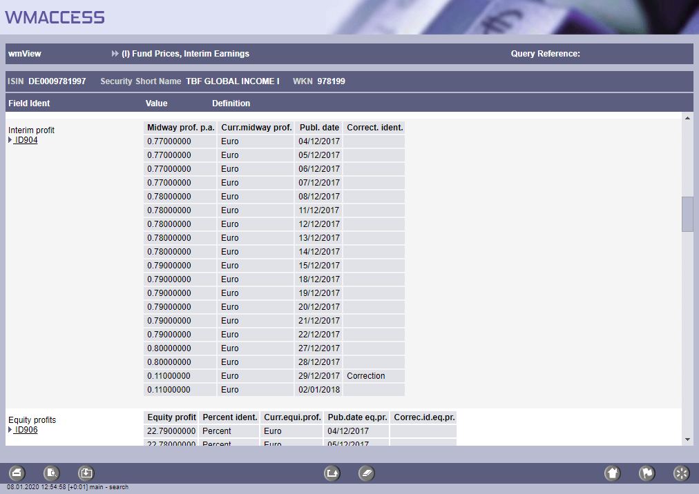The image size is (699, 494).
Task: Open the ID906 link under Equity profits
Action: click(x=26, y=430)
